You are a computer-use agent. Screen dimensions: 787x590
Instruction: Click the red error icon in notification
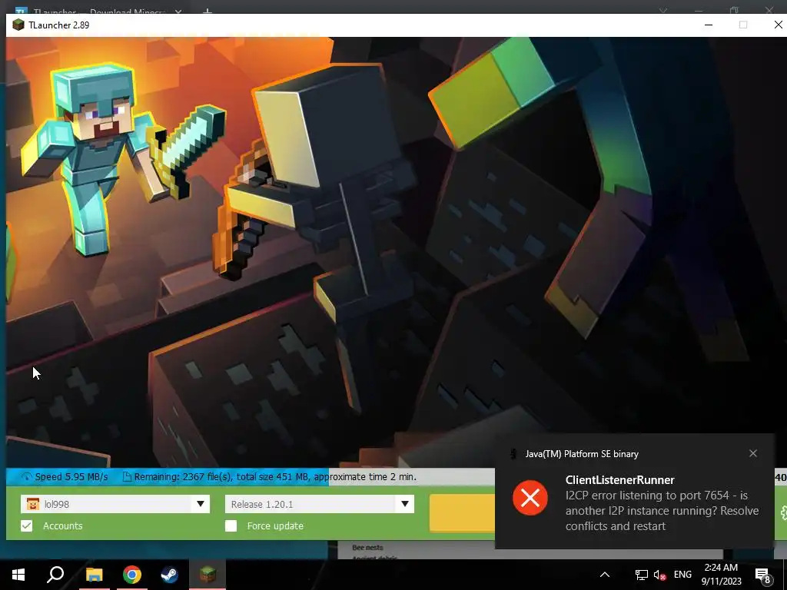tap(530, 498)
